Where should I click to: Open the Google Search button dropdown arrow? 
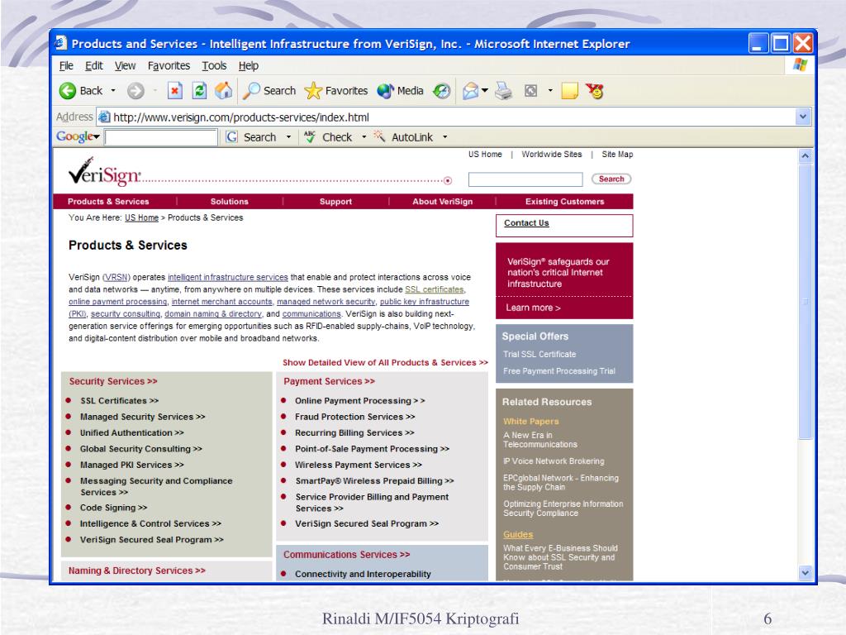point(288,137)
